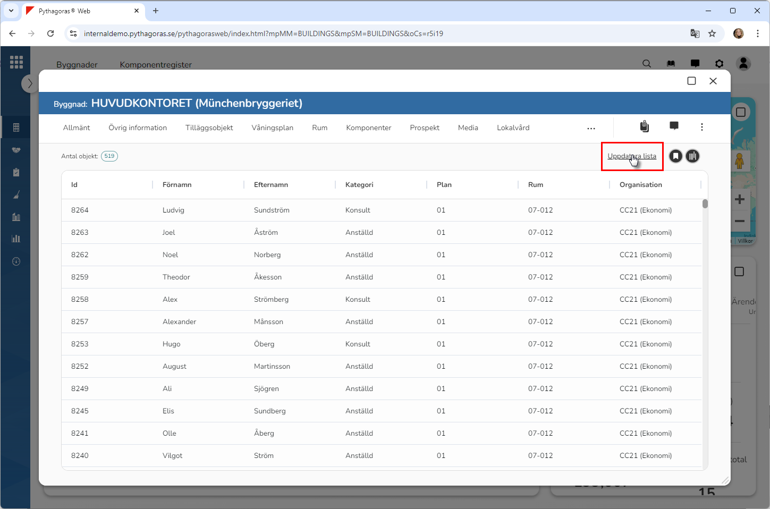
Task: Open the vertical three-dot dialog menu
Action: (701, 127)
